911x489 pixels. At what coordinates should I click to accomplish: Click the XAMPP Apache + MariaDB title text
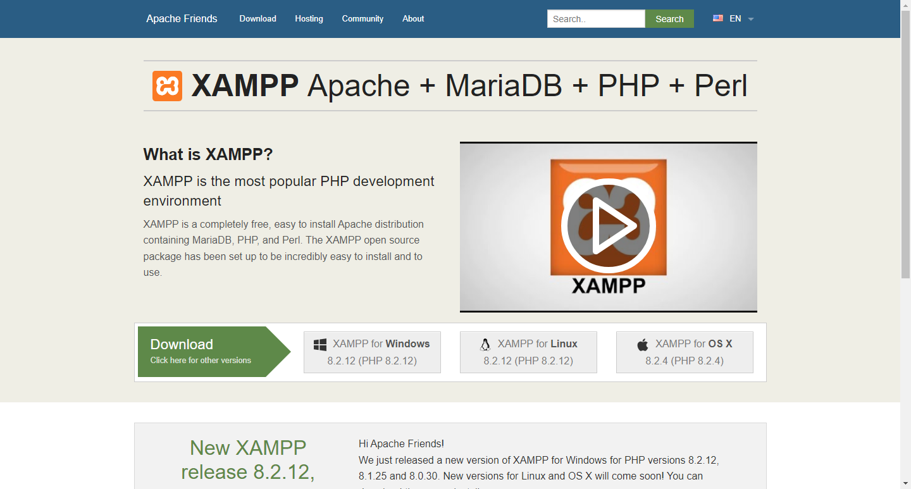tap(469, 86)
